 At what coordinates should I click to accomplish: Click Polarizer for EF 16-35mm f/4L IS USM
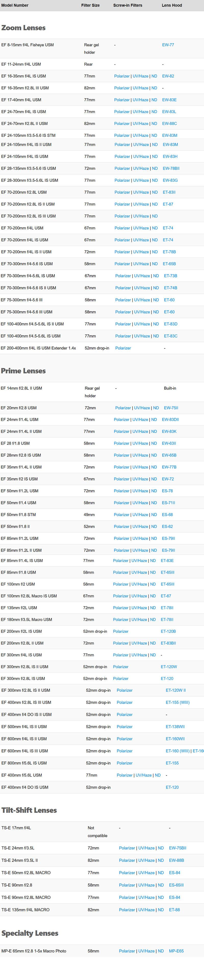(122, 76)
